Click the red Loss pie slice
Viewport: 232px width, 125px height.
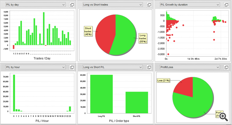pos(185,87)
